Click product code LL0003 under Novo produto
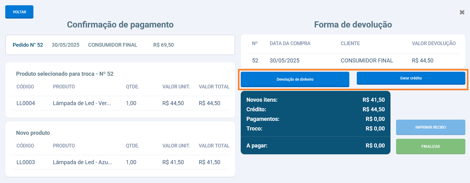This screenshot has width=470, height=183. [x=26, y=162]
